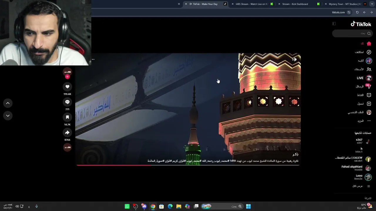The width and height of the screenshot is (376, 211).
Task: Open the Friends page
Action: tap(363, 69)
